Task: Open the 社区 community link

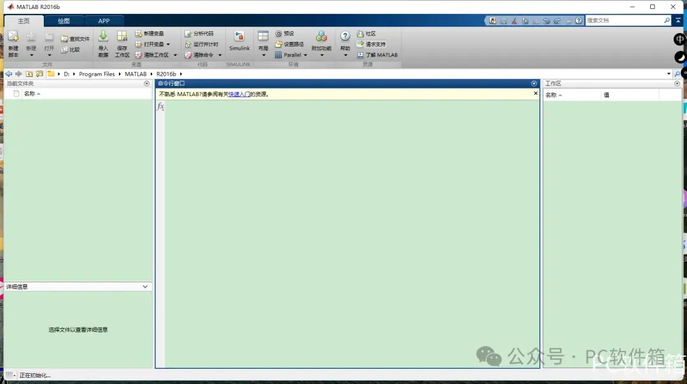Action: pyautogui.click(x=366, y=33)
